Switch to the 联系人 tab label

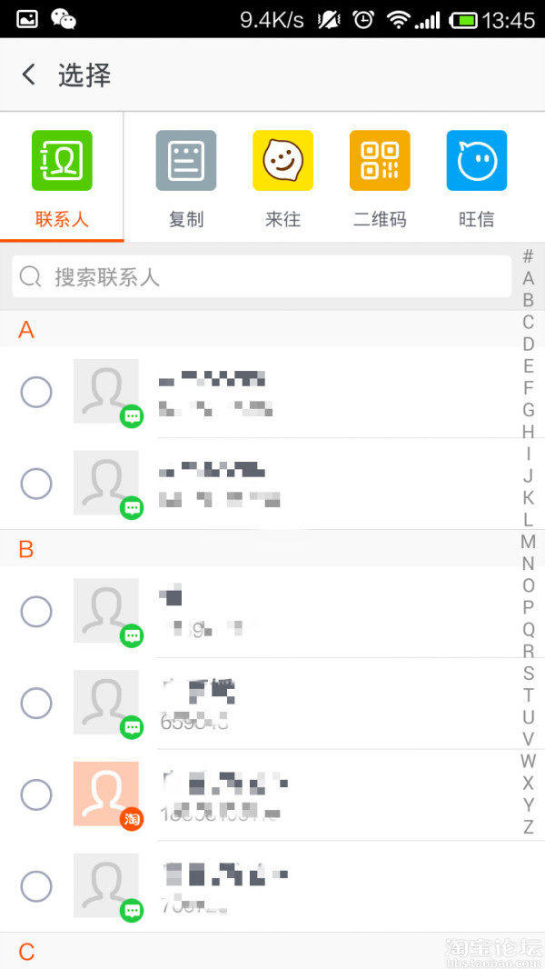(62, 219)
